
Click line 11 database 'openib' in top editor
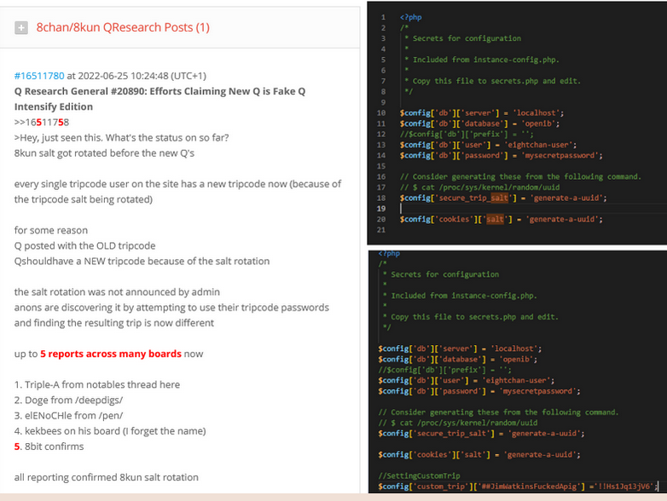(x=479, y=124)
